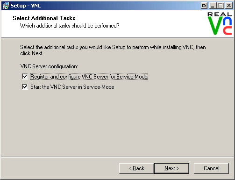Click the green V in RealVNC logo
Screen dimensions: 235x180
click(x=215, y=26)
